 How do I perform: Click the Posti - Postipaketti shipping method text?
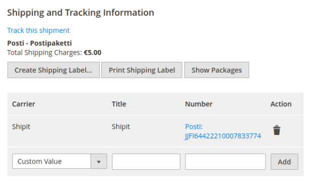[x=40, y=43]
